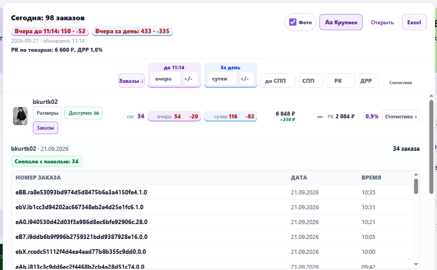The height and width of the screenshot is (270, 437).
Task: Sort by Заказы column descending
Action: click(x=131, y=81)
